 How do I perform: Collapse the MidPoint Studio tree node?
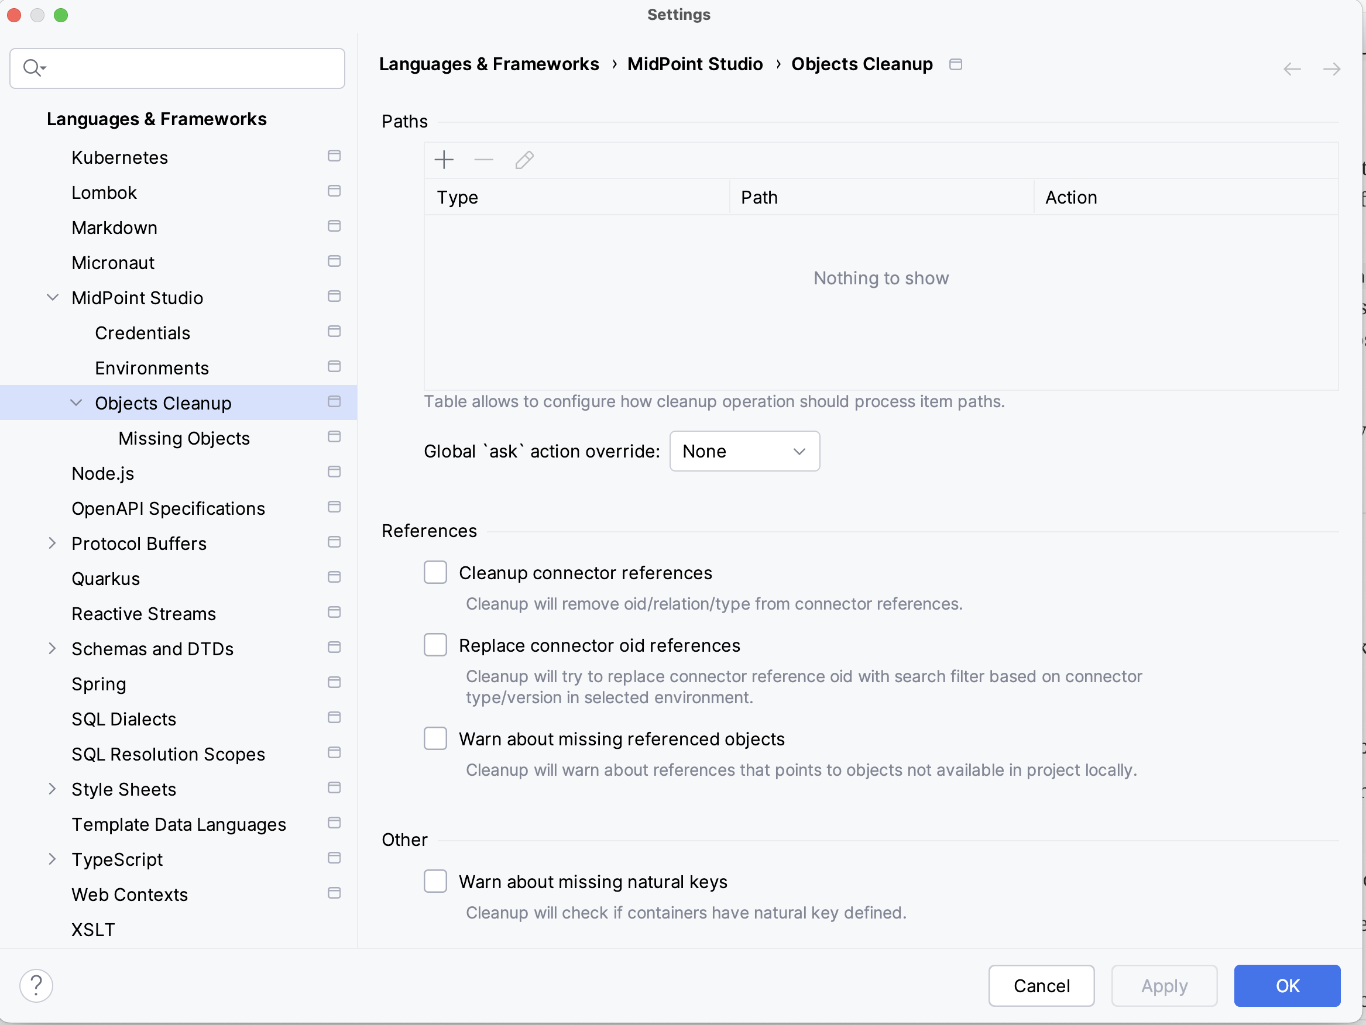click(x=52, y=297)
